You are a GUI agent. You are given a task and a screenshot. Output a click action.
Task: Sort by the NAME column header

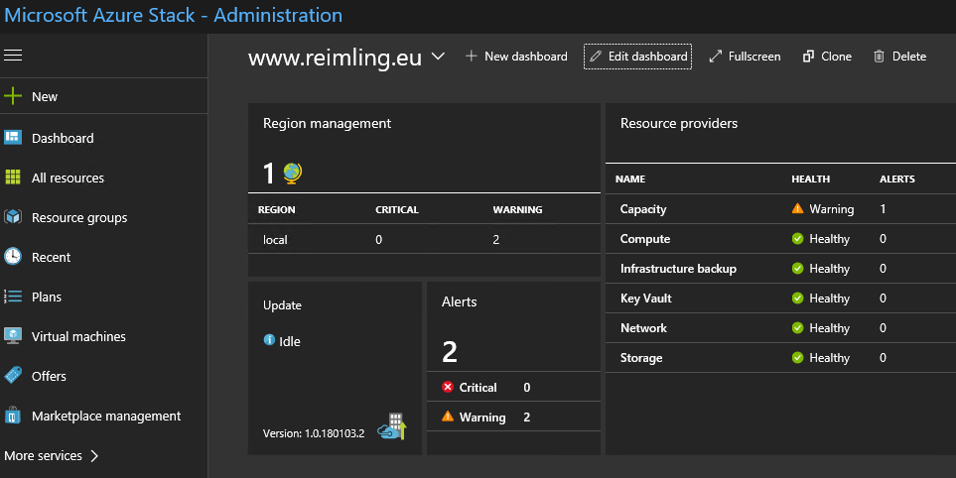click(629, 179)
